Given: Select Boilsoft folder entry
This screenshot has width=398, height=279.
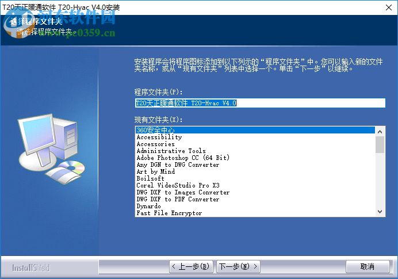Looking at the screenshot, I should 255,178.
